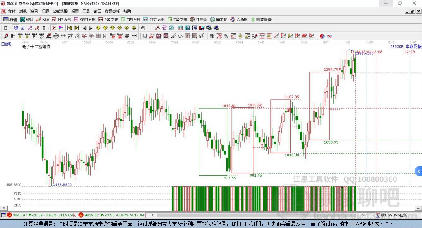Open the 帮助 menu
Screen dimensions: 422x228
tap(127, 11)
